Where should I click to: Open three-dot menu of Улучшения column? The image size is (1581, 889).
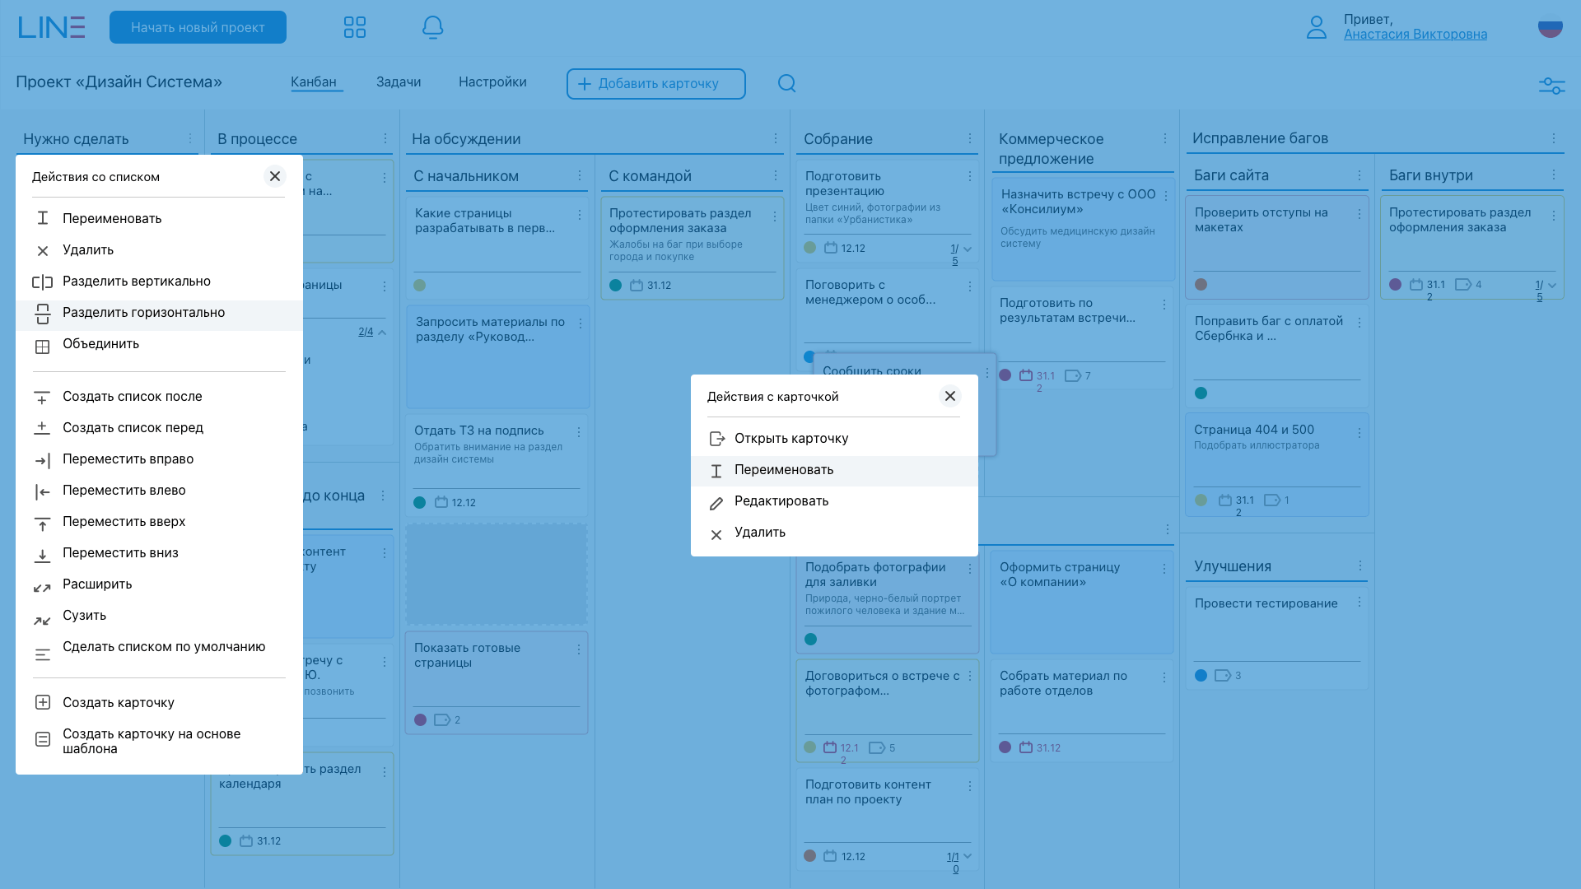[x=1359, y=566]
